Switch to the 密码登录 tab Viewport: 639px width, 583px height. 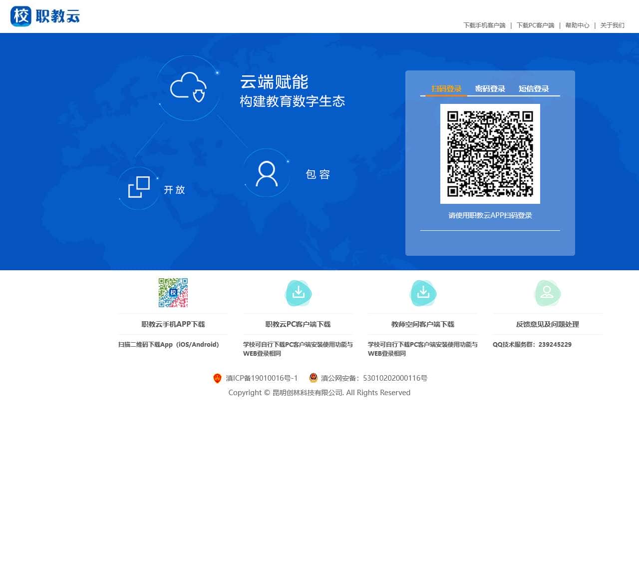[489, 88]
